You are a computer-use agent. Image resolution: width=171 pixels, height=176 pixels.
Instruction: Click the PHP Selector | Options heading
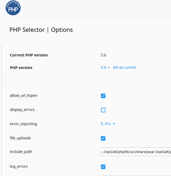click(41, 30)
